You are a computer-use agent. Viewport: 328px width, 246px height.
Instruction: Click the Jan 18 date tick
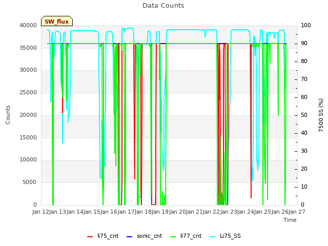[x=143, y=212]
